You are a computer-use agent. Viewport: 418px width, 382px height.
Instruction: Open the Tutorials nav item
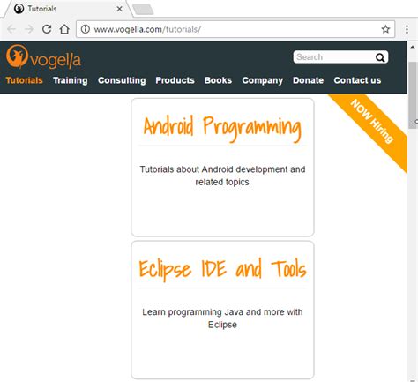(x=25, y=80)
